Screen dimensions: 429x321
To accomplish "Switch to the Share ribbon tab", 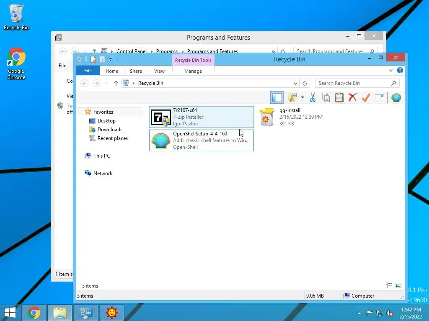I will [136, 71].
